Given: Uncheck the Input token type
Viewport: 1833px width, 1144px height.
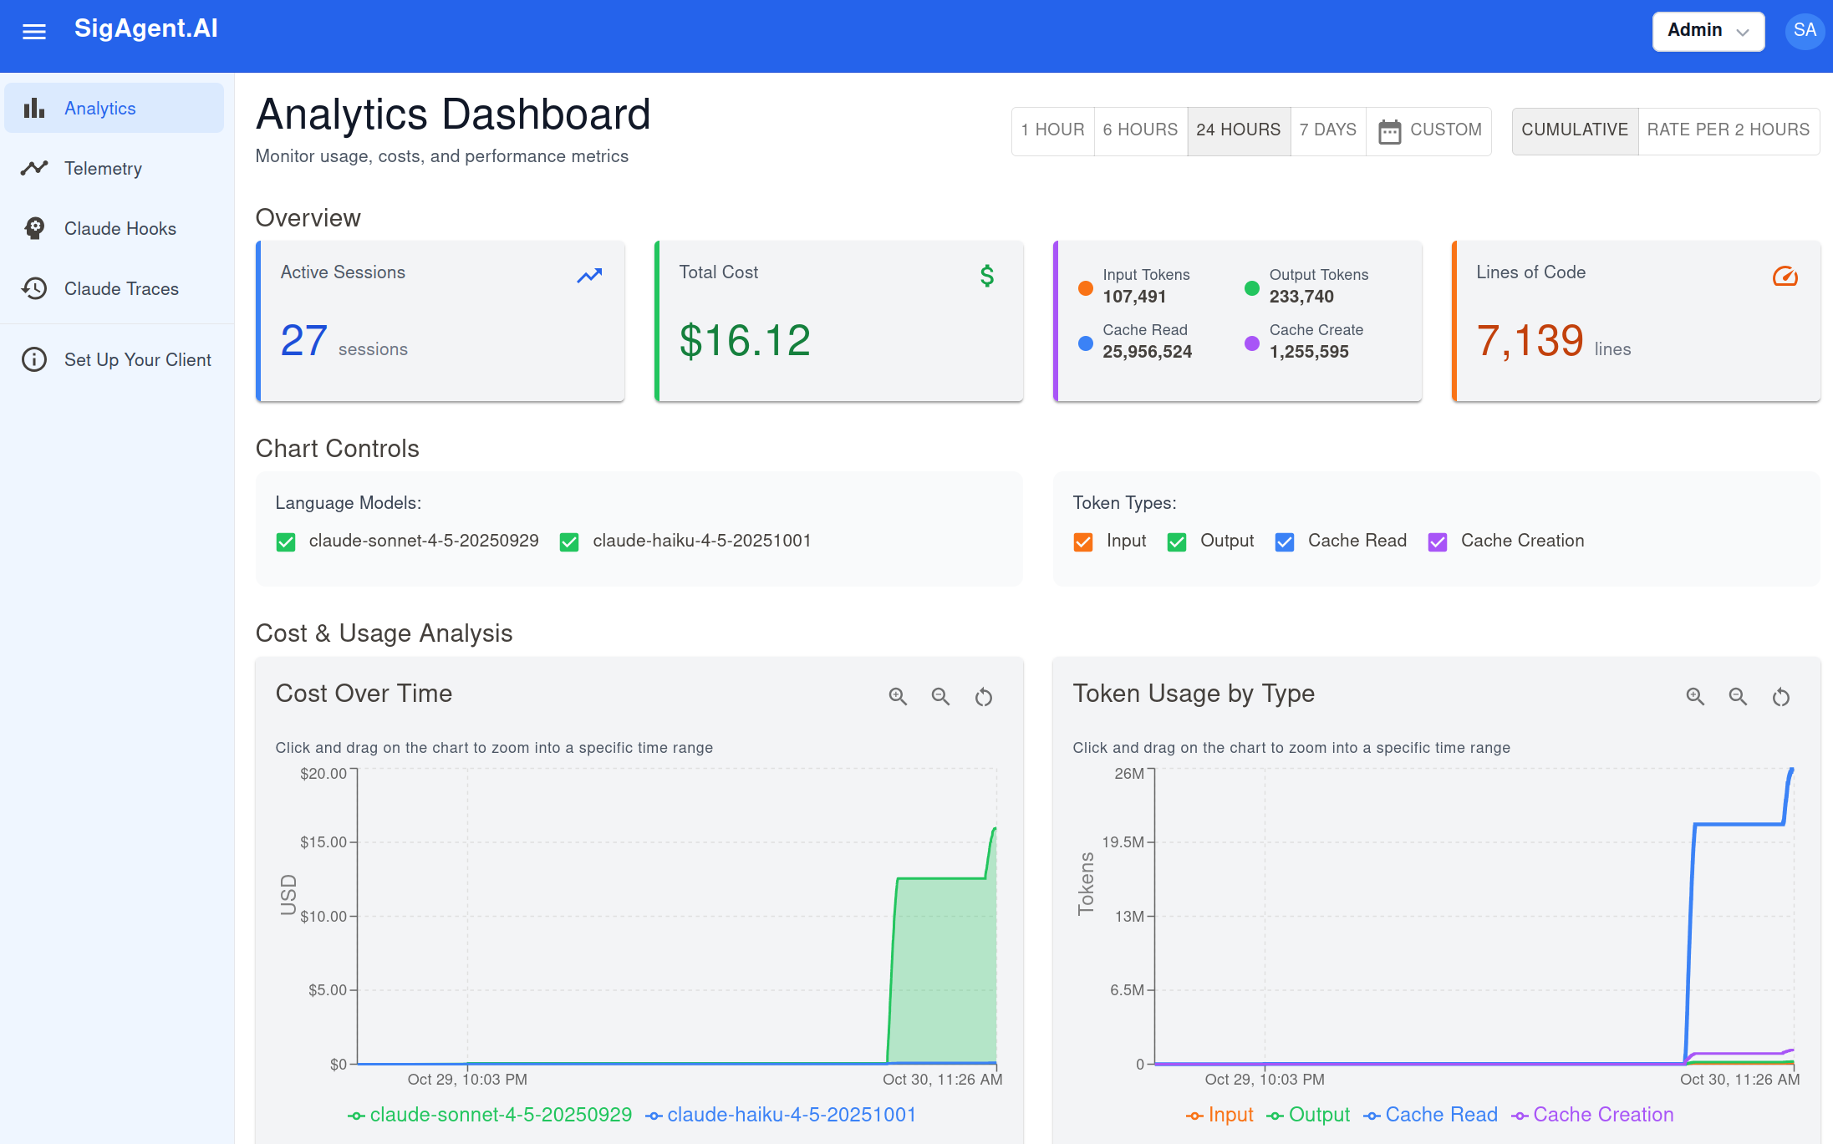Looking at the screenshot, I should (1083, 541).
